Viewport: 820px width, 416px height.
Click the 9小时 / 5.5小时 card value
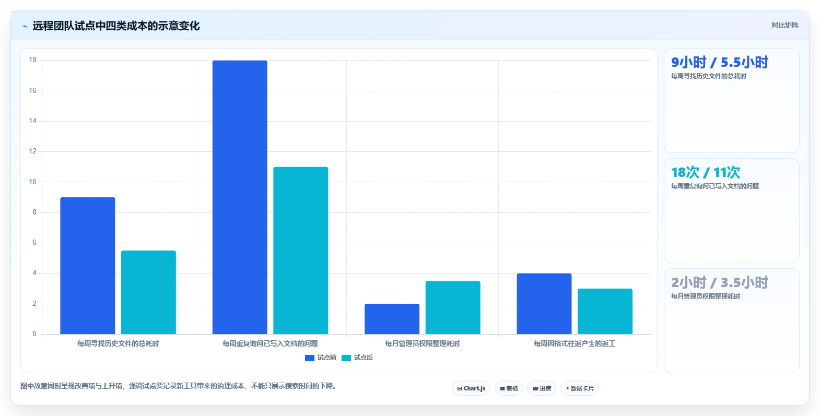tap(720, 63)
